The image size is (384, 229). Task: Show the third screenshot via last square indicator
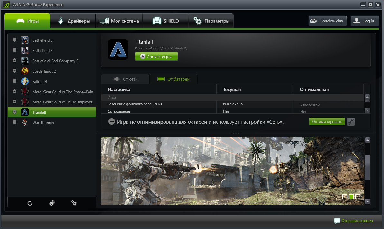click(x=358, y=197)
